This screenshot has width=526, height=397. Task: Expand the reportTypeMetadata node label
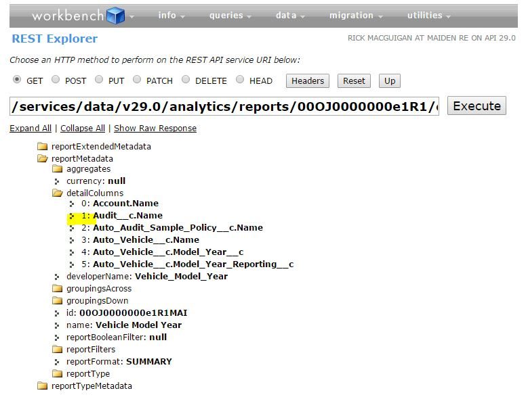[92, 386]
